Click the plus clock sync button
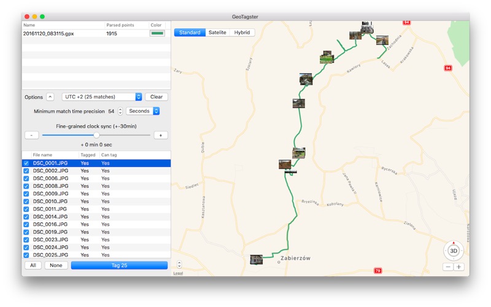 pos(161,135)
